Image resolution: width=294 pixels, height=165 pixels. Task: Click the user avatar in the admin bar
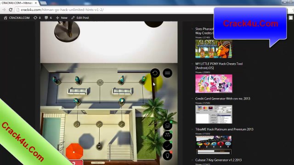[291, 17]
